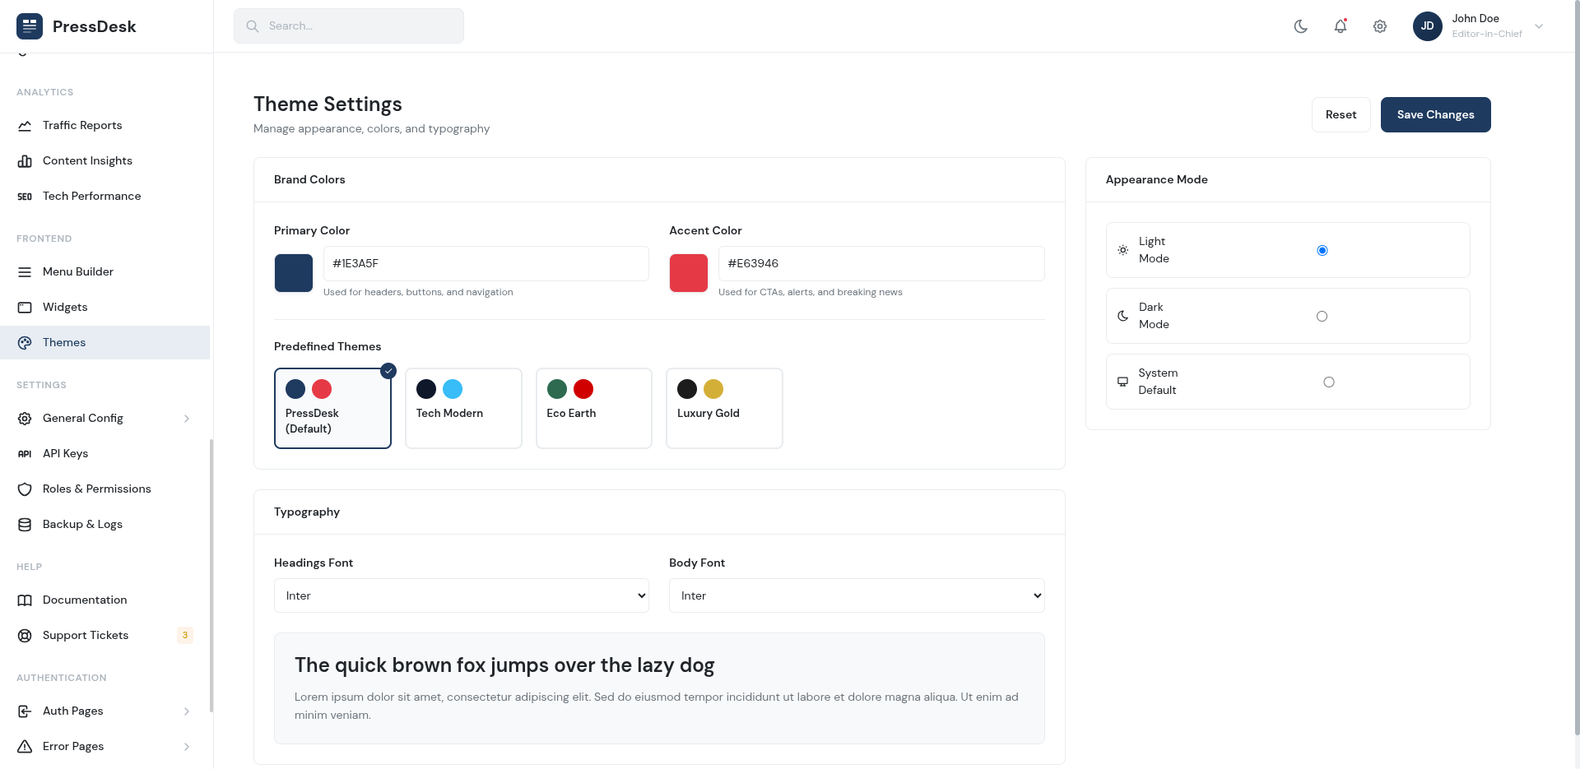Click the Save Changes button
The height and width of the screenshot is (769, 1580).
click(x=1435, y=115)
